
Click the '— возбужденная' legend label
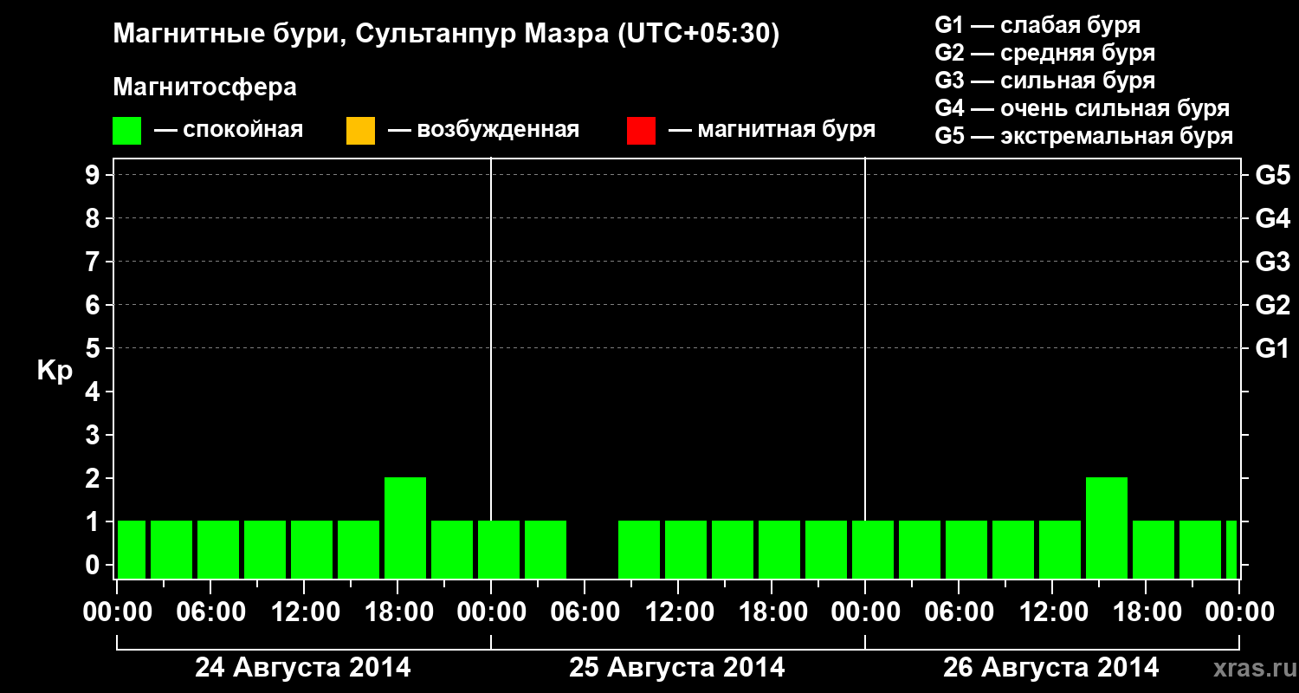pyautogui.click(x=483, y=130)
